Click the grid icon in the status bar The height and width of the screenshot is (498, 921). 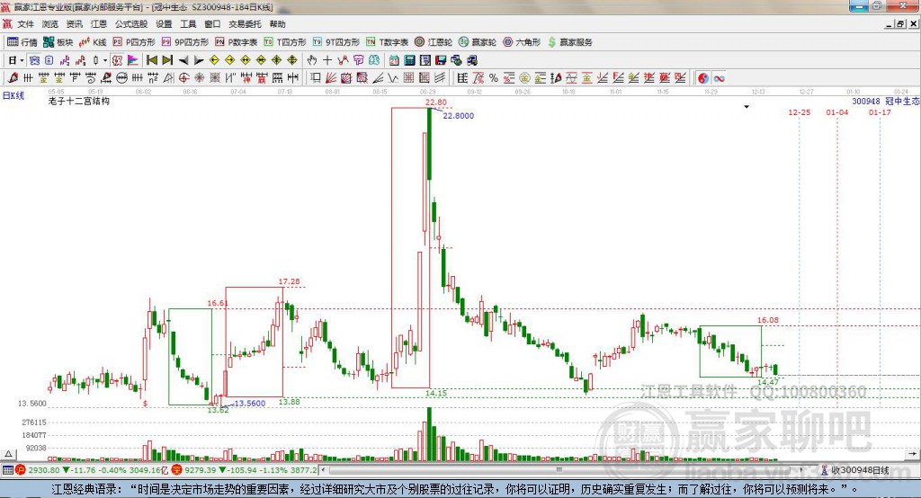(7, 470)
